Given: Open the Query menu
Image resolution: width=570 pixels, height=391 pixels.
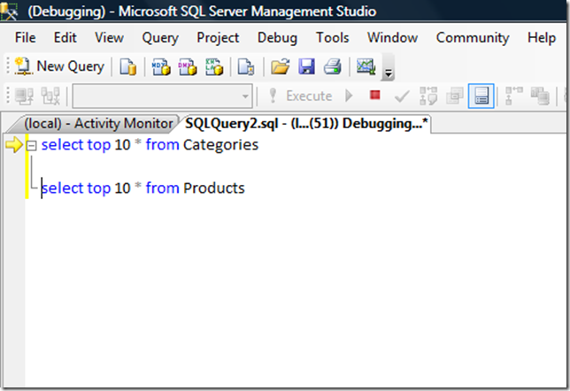Looking at the screenshot, I should point(160,38).
